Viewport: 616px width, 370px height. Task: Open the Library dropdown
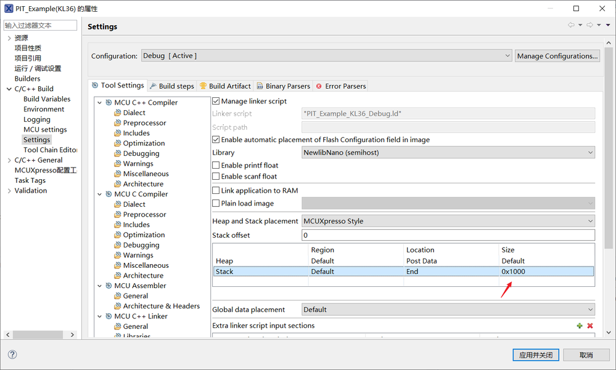tap(448, 153)
